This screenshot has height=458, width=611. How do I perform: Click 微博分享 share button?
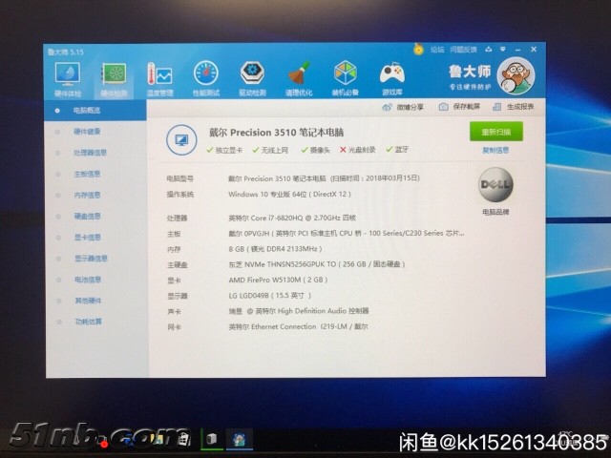click(406, 107)
